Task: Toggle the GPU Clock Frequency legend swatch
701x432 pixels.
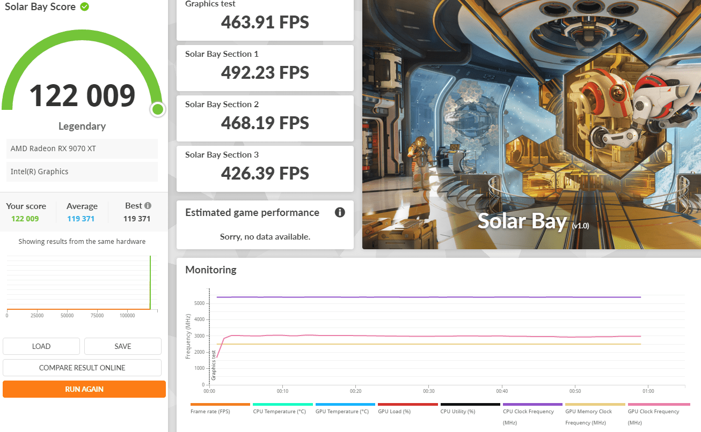Action: (x=659, y=404)
